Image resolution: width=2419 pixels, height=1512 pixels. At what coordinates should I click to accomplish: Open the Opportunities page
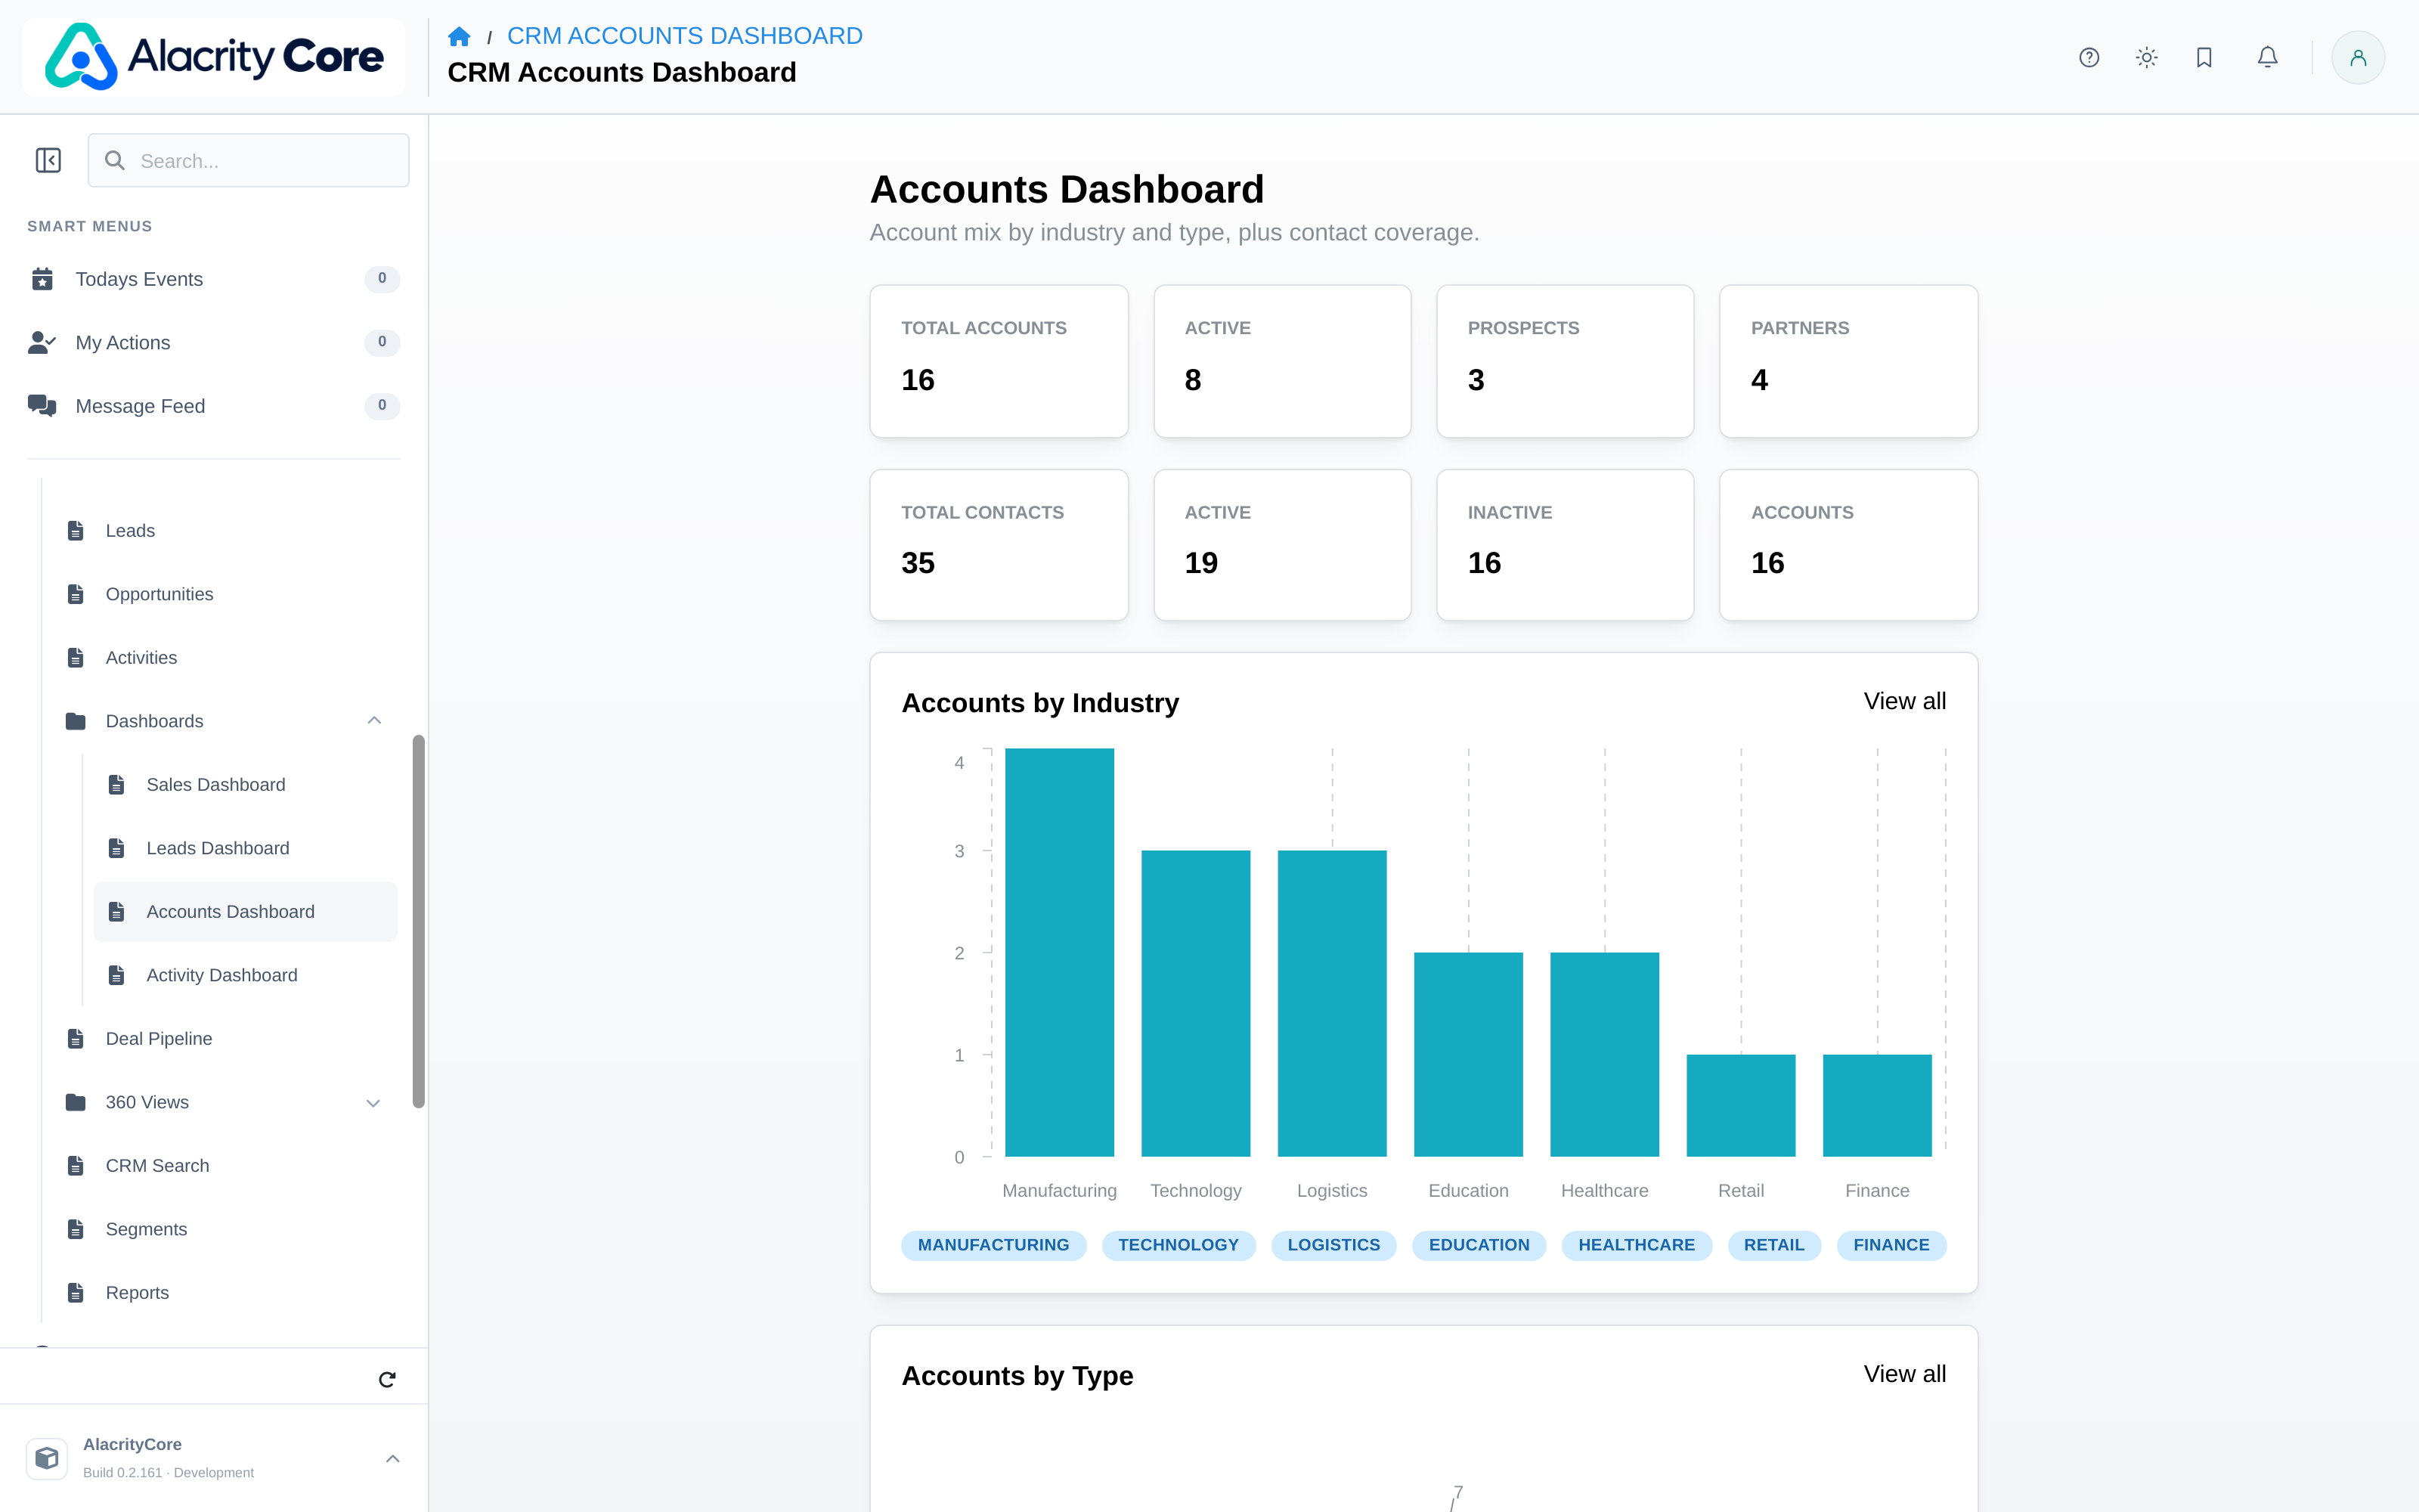coord(226,594)
